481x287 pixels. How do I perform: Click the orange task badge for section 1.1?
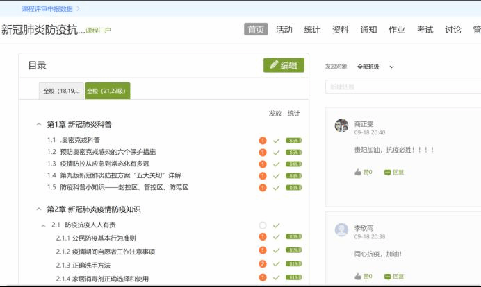point(263,140)
